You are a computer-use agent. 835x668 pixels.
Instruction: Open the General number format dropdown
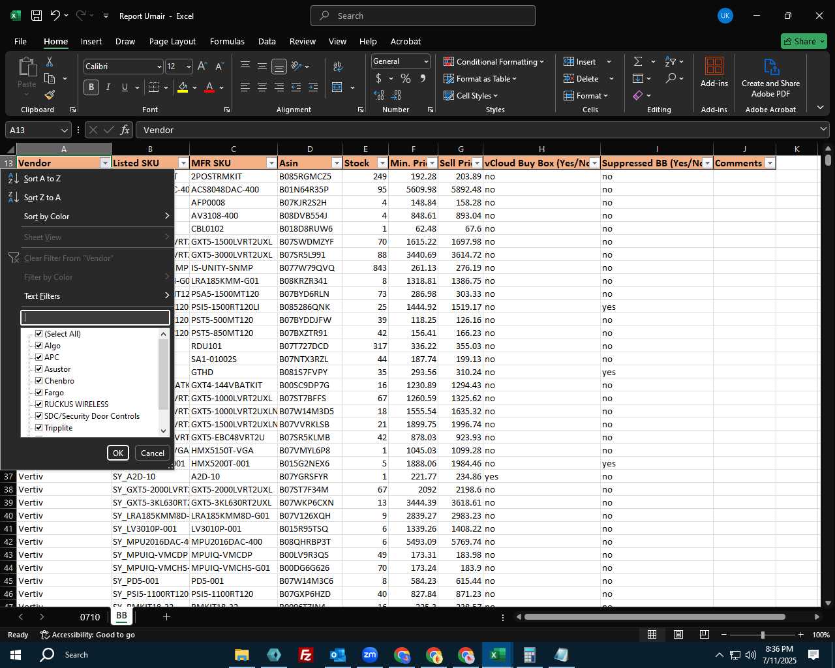coord(426,61)
